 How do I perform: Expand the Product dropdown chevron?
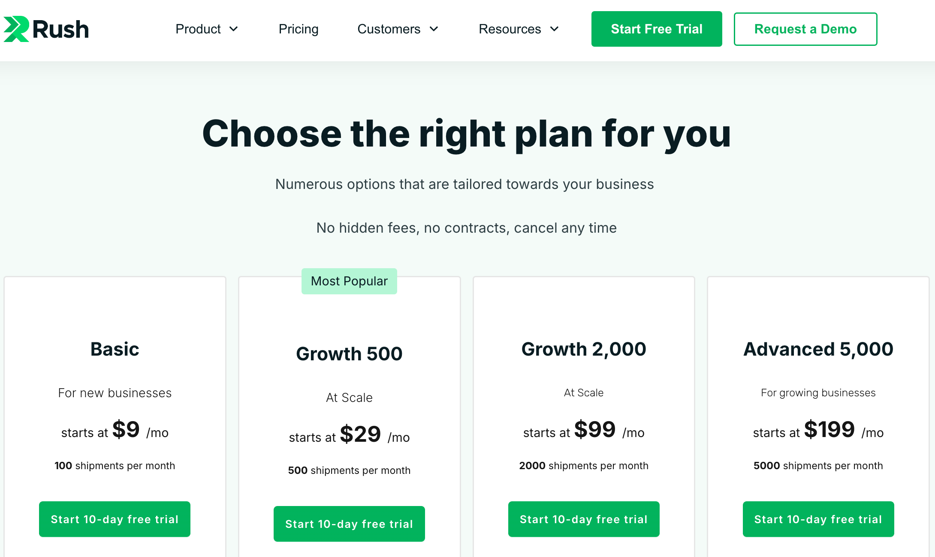click(234, 29)
